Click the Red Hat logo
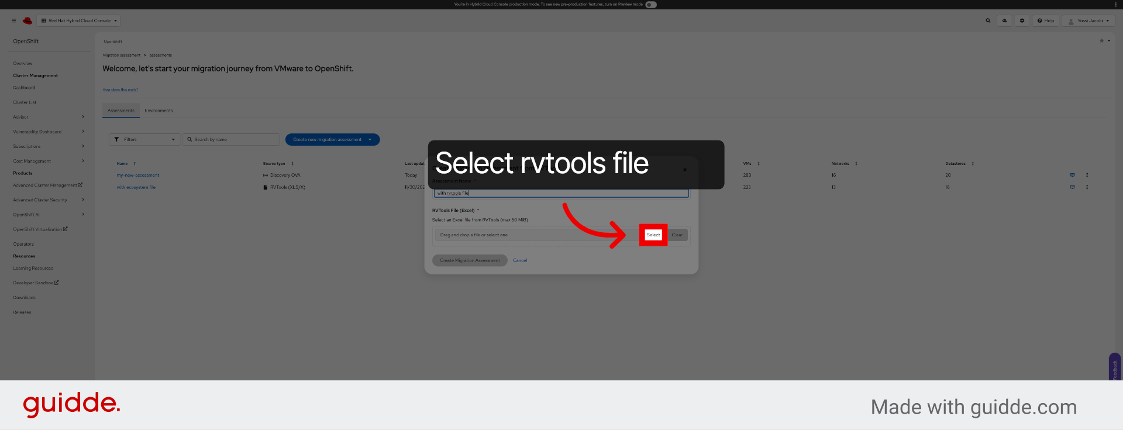Image resolution: width=1123 pixels, height=430 pixels. coord(27,20)
